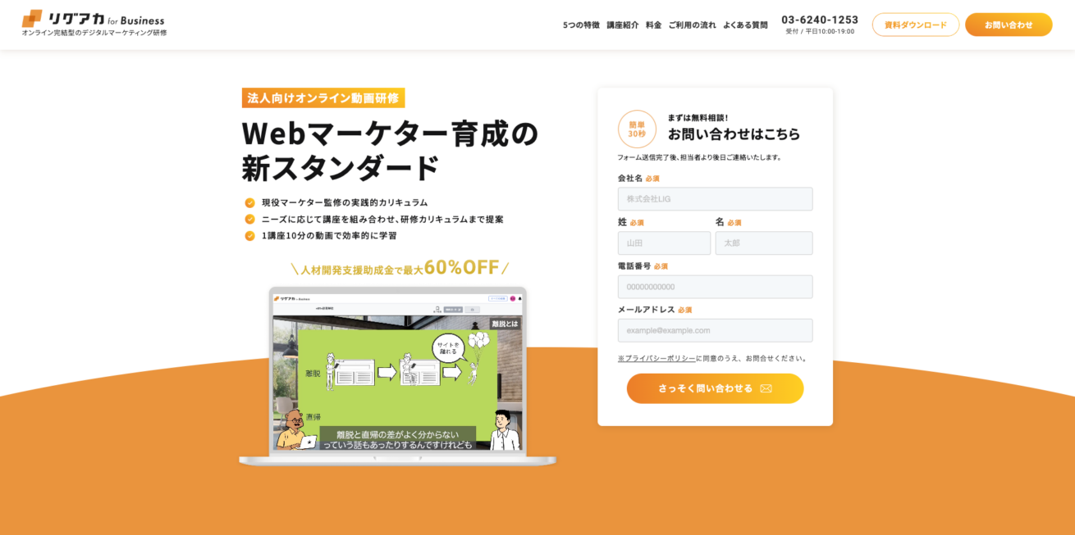This screenshot has height=535, width=1075.
Task: Open the 5つの特徴 menu item
Action: (x=581, y=25)
